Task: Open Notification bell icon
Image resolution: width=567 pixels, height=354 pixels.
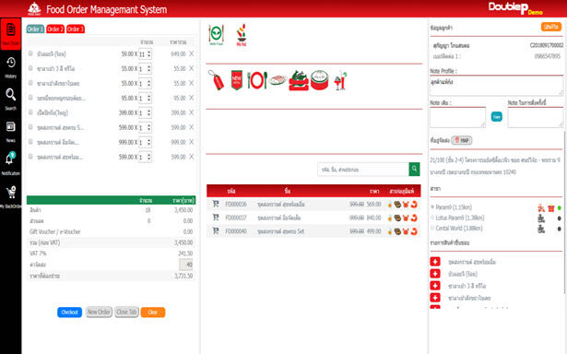Action: [10, 163]
